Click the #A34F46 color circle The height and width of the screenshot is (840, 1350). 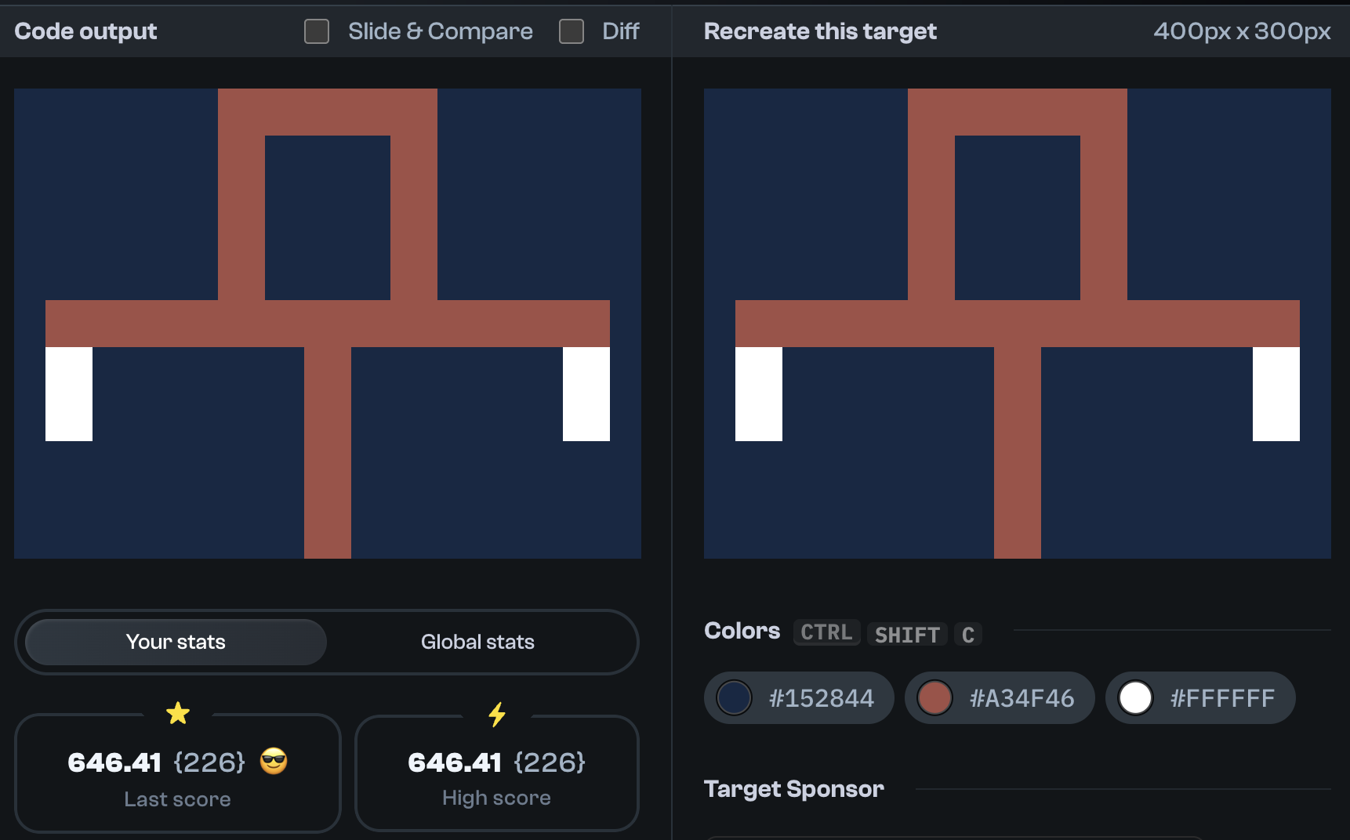[935, 697]
